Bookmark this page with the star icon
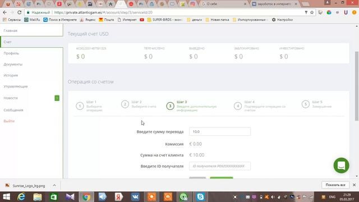The image size is (359, 202). tap(312, 12)
